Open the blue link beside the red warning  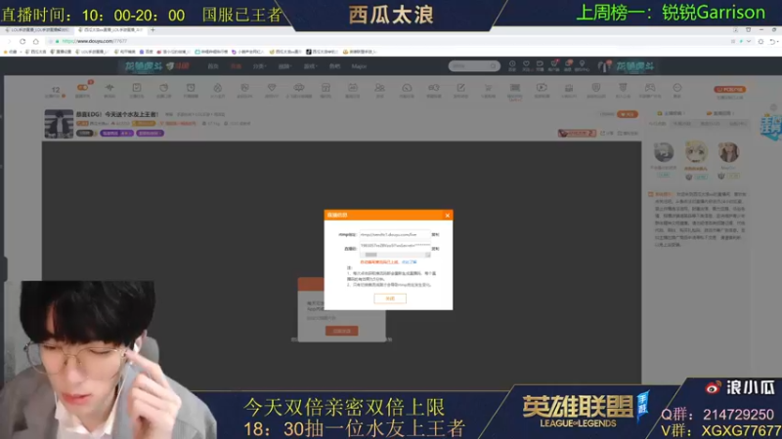tap(409, 261)
